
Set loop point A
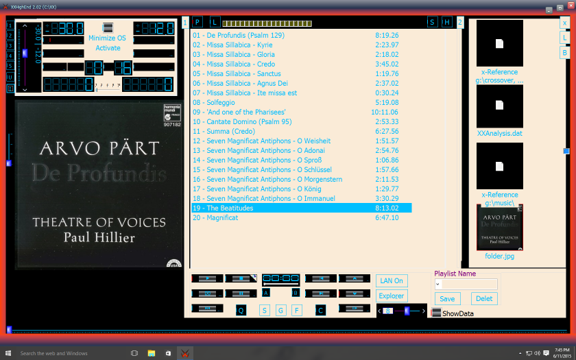click(x=266, y=293)
